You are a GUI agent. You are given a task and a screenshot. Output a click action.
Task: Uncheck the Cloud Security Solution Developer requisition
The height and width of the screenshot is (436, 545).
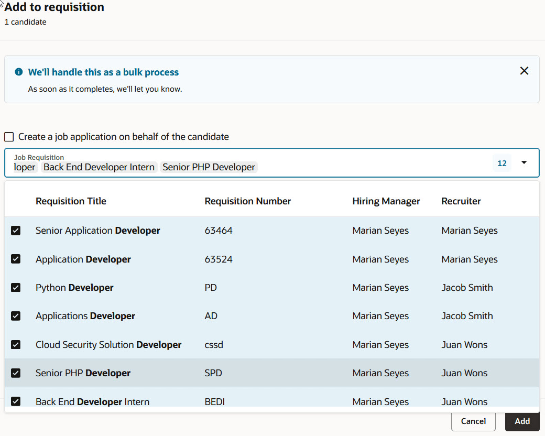pos(16,344)
